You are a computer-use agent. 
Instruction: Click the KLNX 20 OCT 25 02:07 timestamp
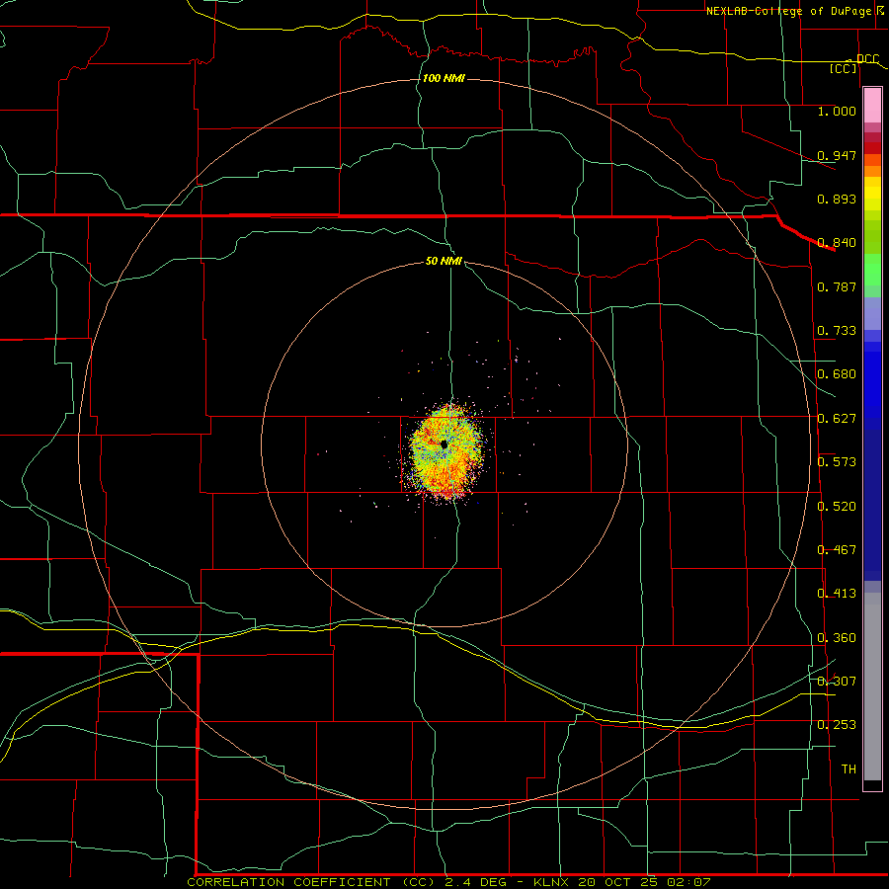[622, 882]
